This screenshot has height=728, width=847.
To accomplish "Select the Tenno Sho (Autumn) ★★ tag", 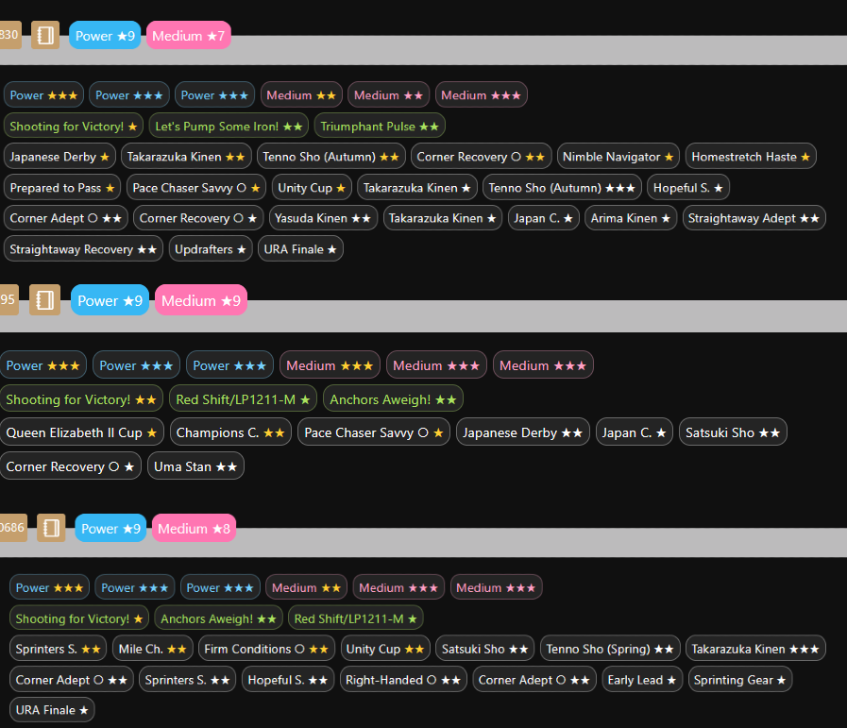I will click(x=331, y=157).
